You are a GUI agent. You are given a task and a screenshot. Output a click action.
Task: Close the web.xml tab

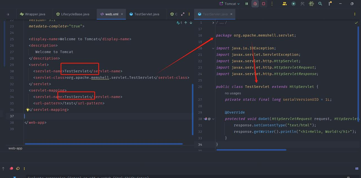[122, 14]
